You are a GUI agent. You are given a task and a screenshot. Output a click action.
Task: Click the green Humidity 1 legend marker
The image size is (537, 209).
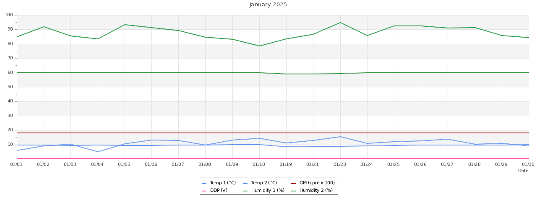245,191
